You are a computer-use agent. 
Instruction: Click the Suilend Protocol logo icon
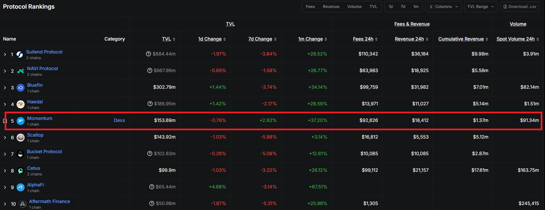coord(20,54)
